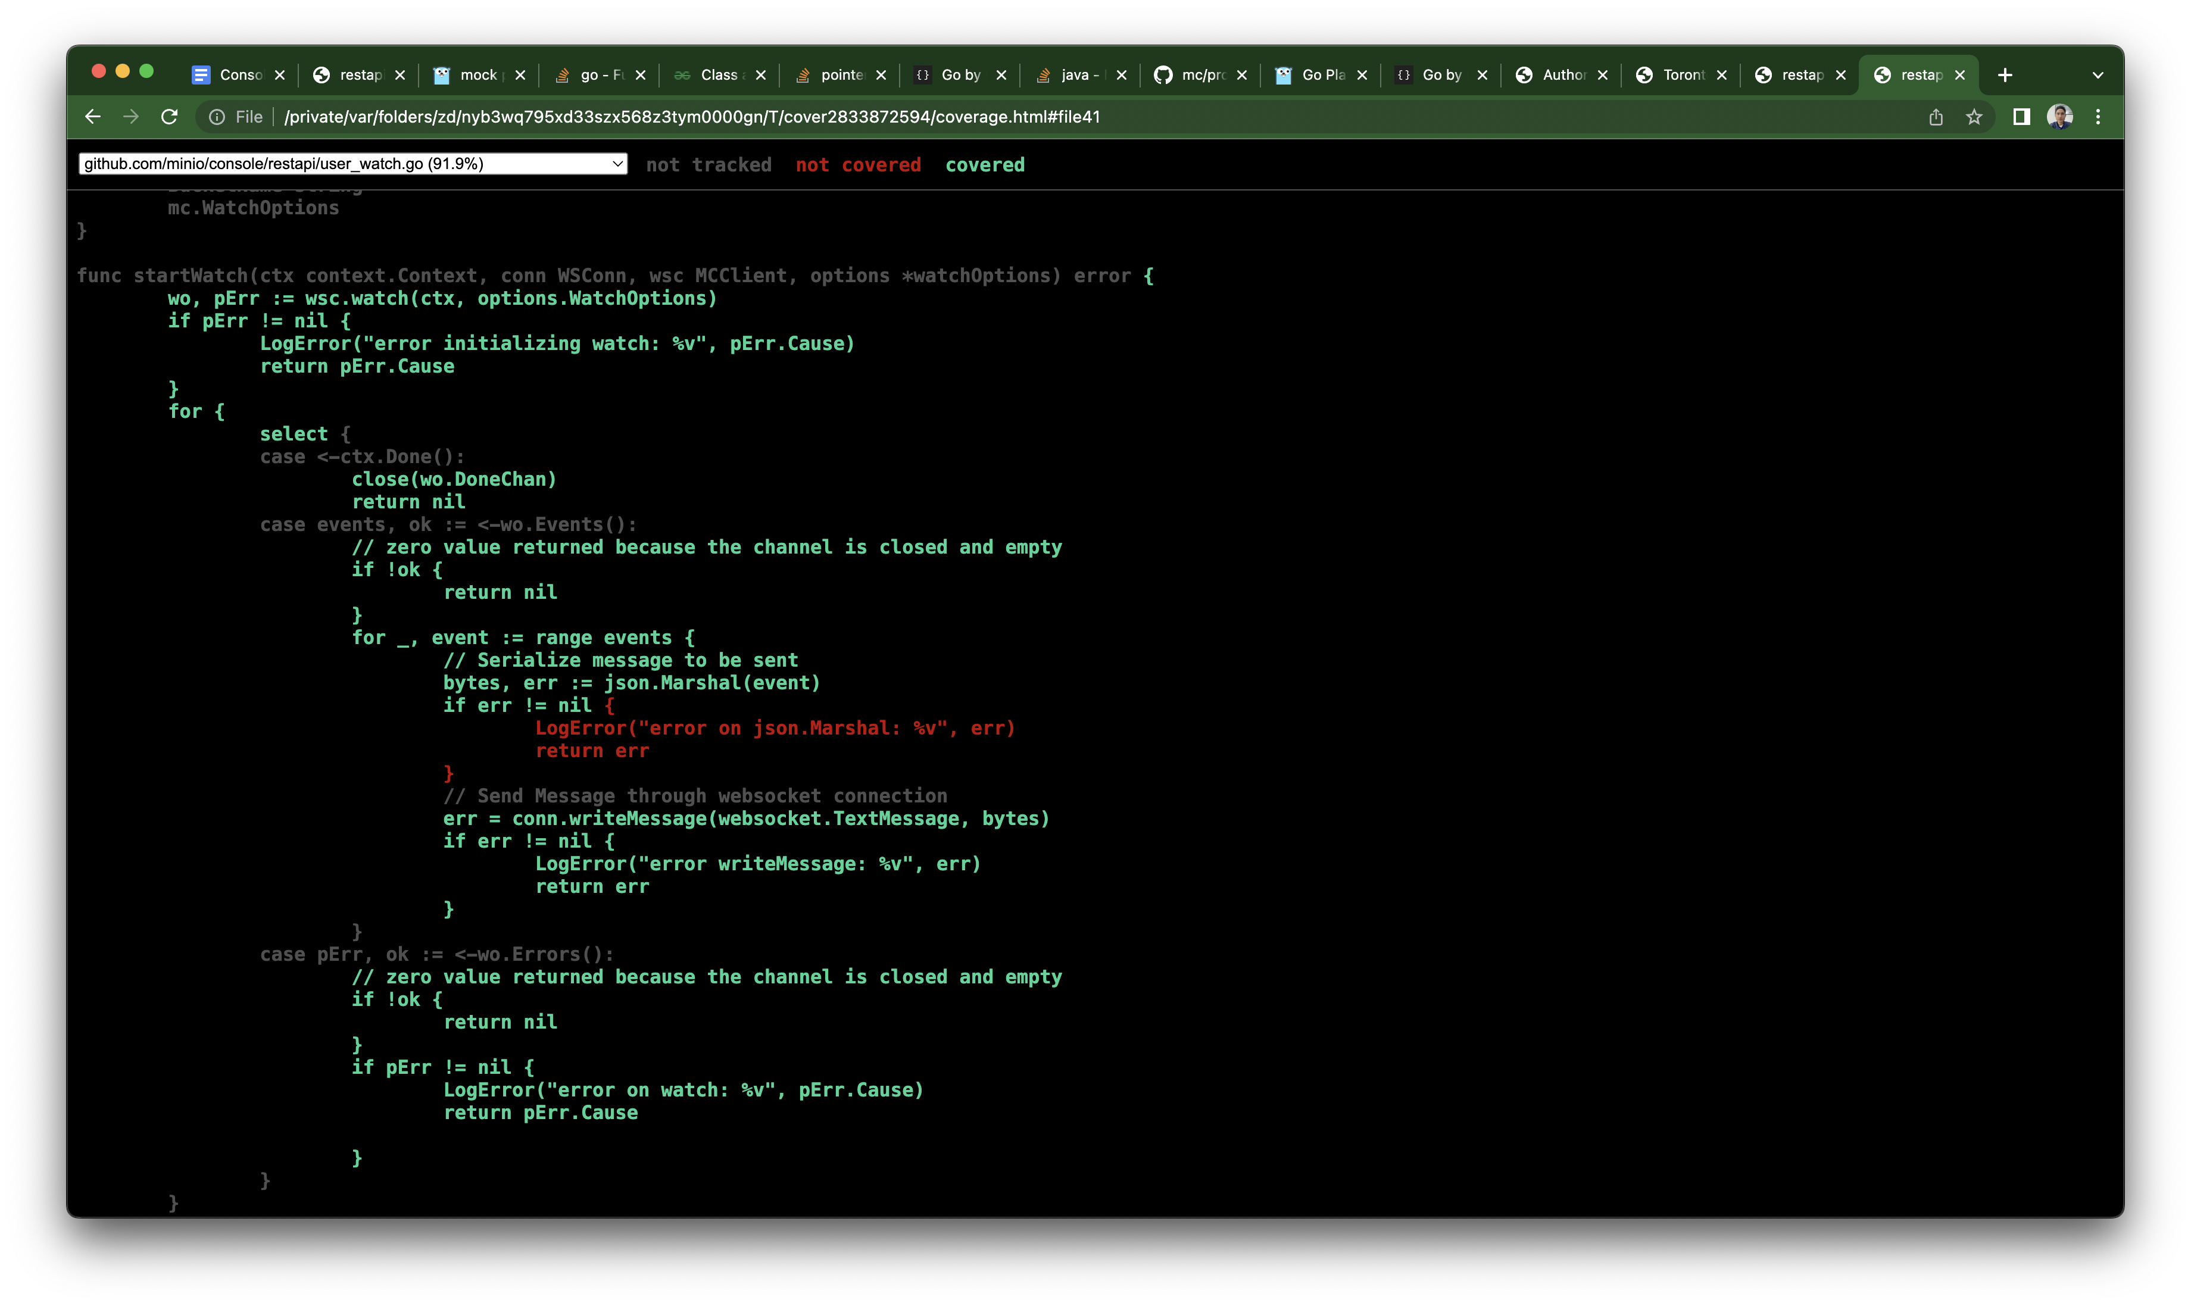Click the 'not covered' legend label
This screenshot has width=2191, height=1306.
pyautogui.click(x=859, y=164)
